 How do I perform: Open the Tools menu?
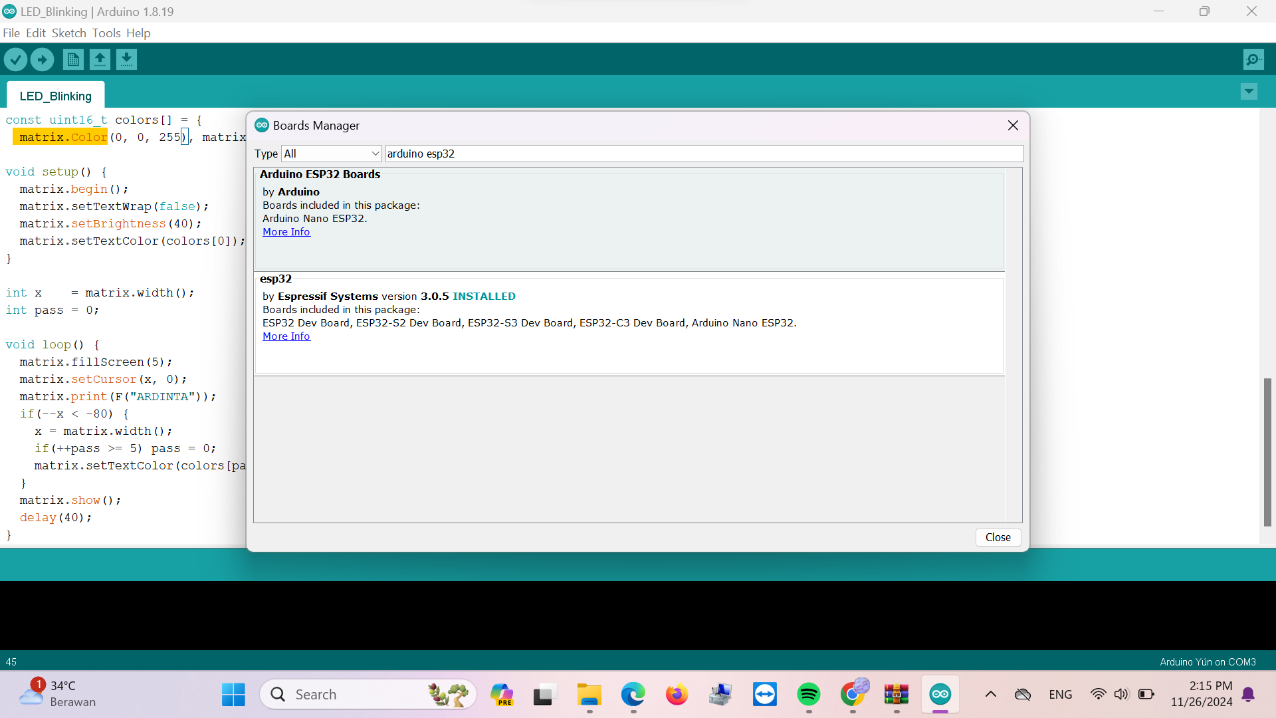coord(106,33)
